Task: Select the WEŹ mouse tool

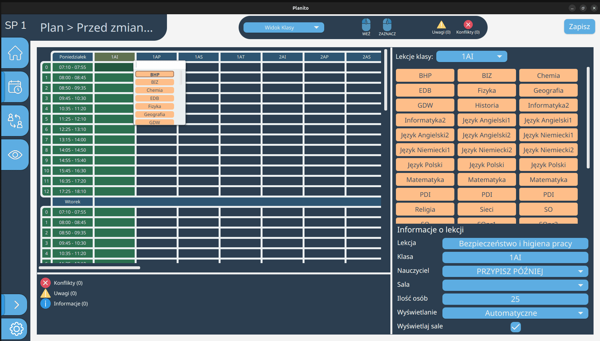Action: pos(366,27)
